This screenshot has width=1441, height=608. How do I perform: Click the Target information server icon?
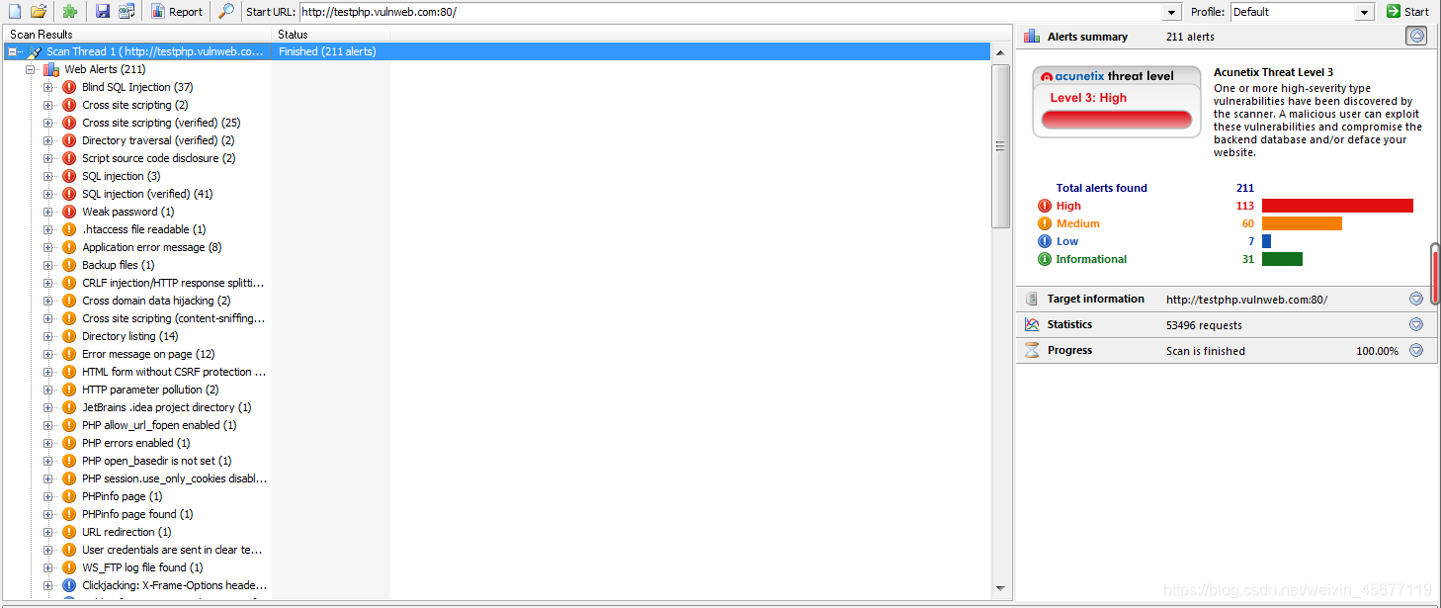(x=1032, y=299)
